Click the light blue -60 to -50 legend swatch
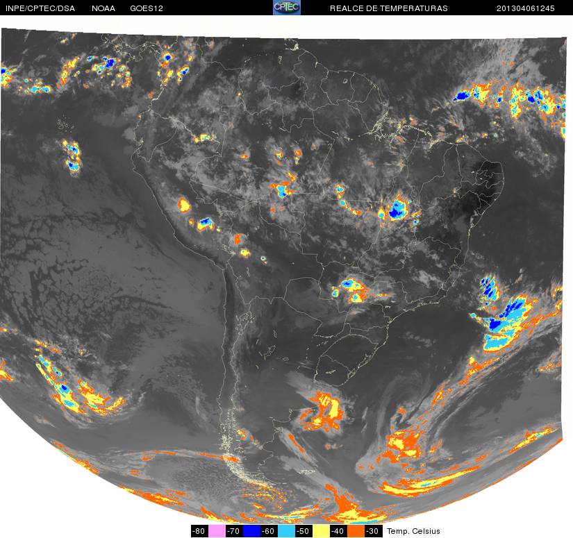This screenshot has height=538, width=573. point(287,531)
